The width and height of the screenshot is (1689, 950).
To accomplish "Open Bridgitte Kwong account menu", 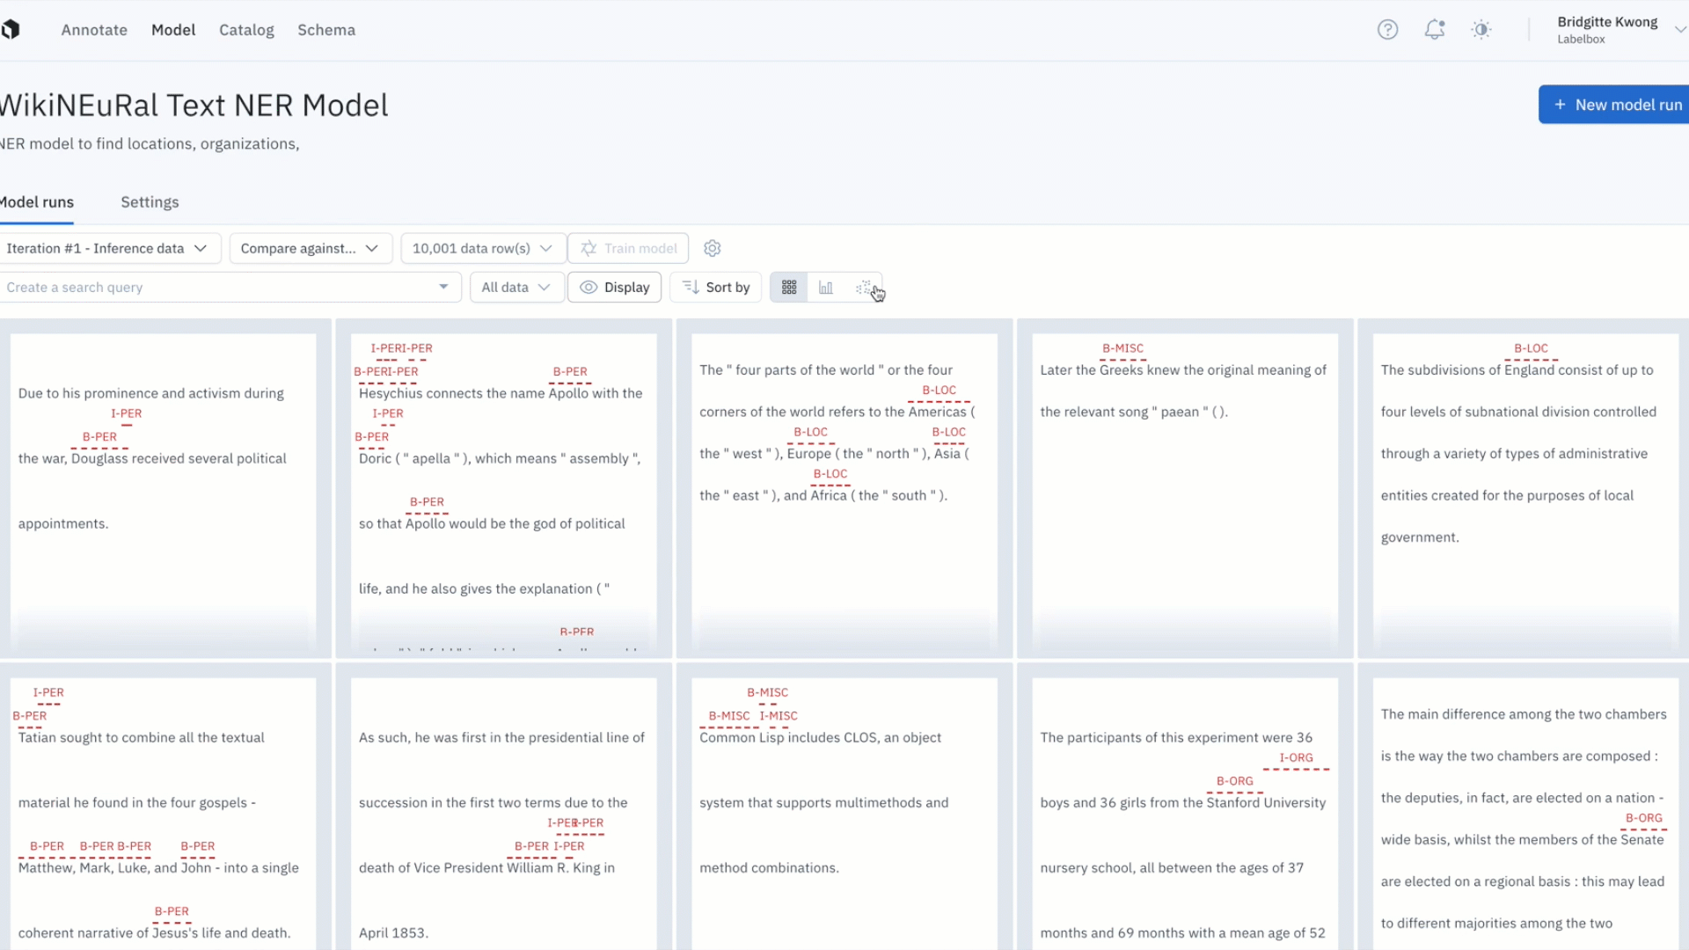I will click(1619, 30).
